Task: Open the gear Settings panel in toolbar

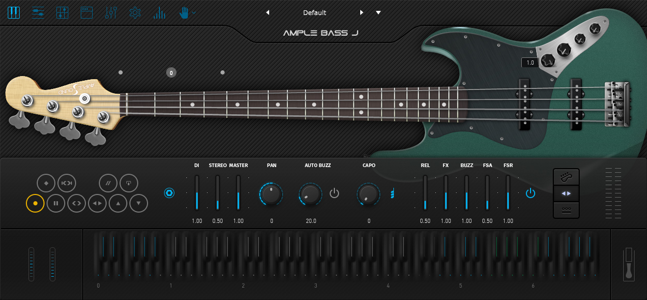Action: coord(135,12)
